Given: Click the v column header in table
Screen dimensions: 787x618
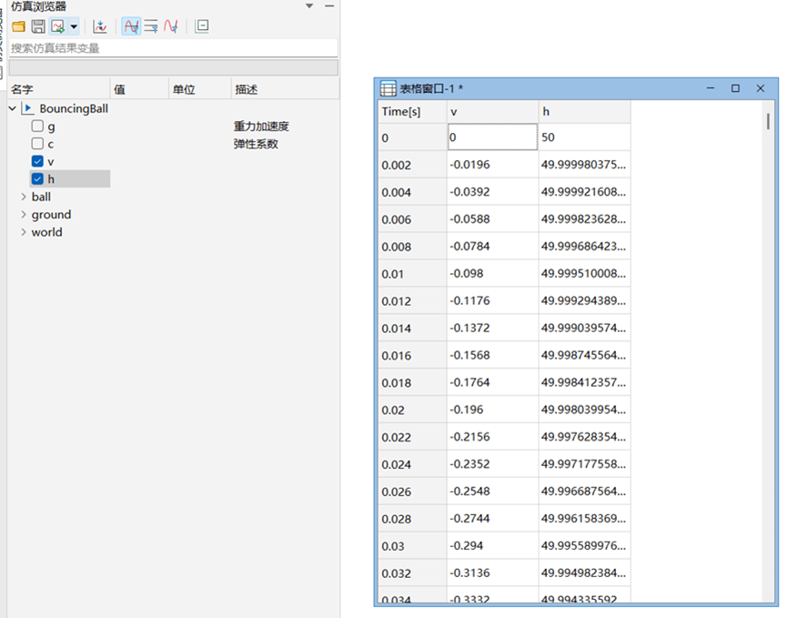Looking at the screenshot, I should (x=492, y=111).
